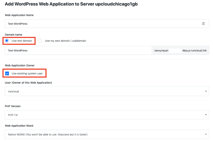Edit the Web Application Name input

click(x=107, y=23)
